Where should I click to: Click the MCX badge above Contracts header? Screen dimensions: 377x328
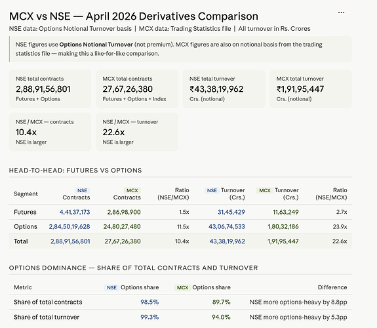[x=132, y=190]
